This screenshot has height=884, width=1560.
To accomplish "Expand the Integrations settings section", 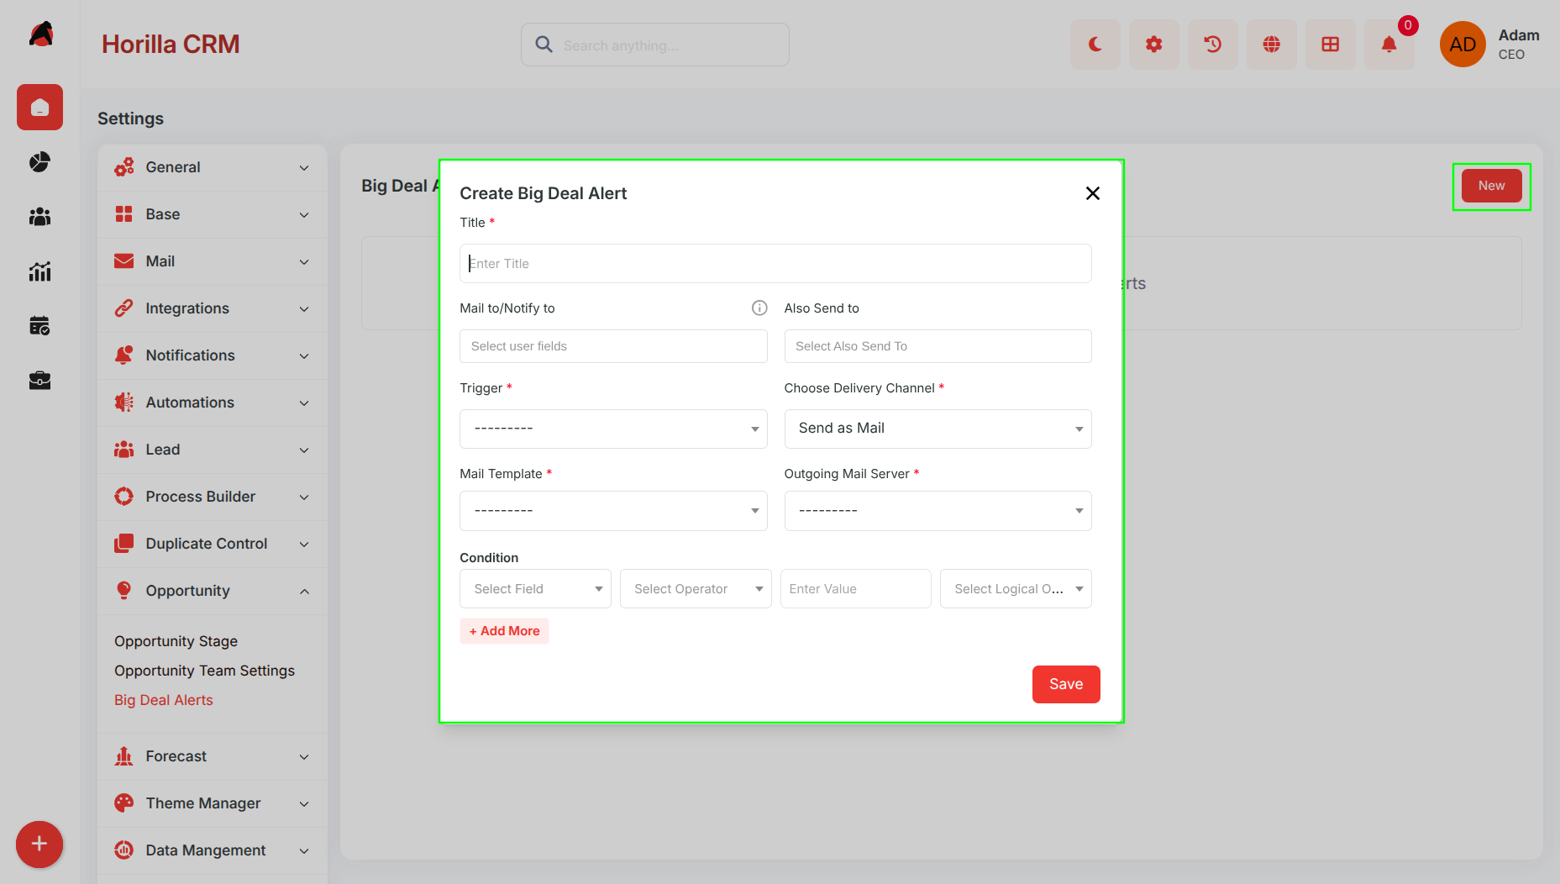I will pos(212,308).
